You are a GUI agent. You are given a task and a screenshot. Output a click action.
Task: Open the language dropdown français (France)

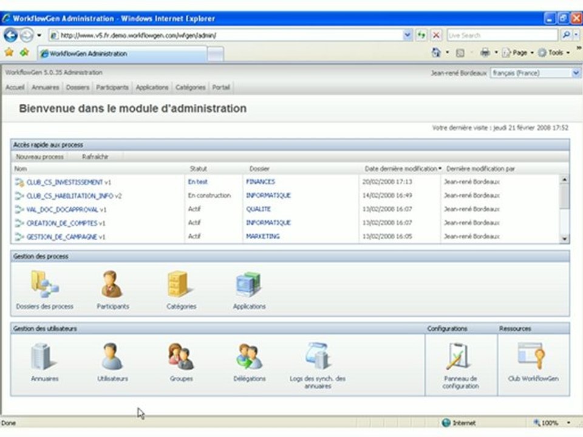(535, 73)
